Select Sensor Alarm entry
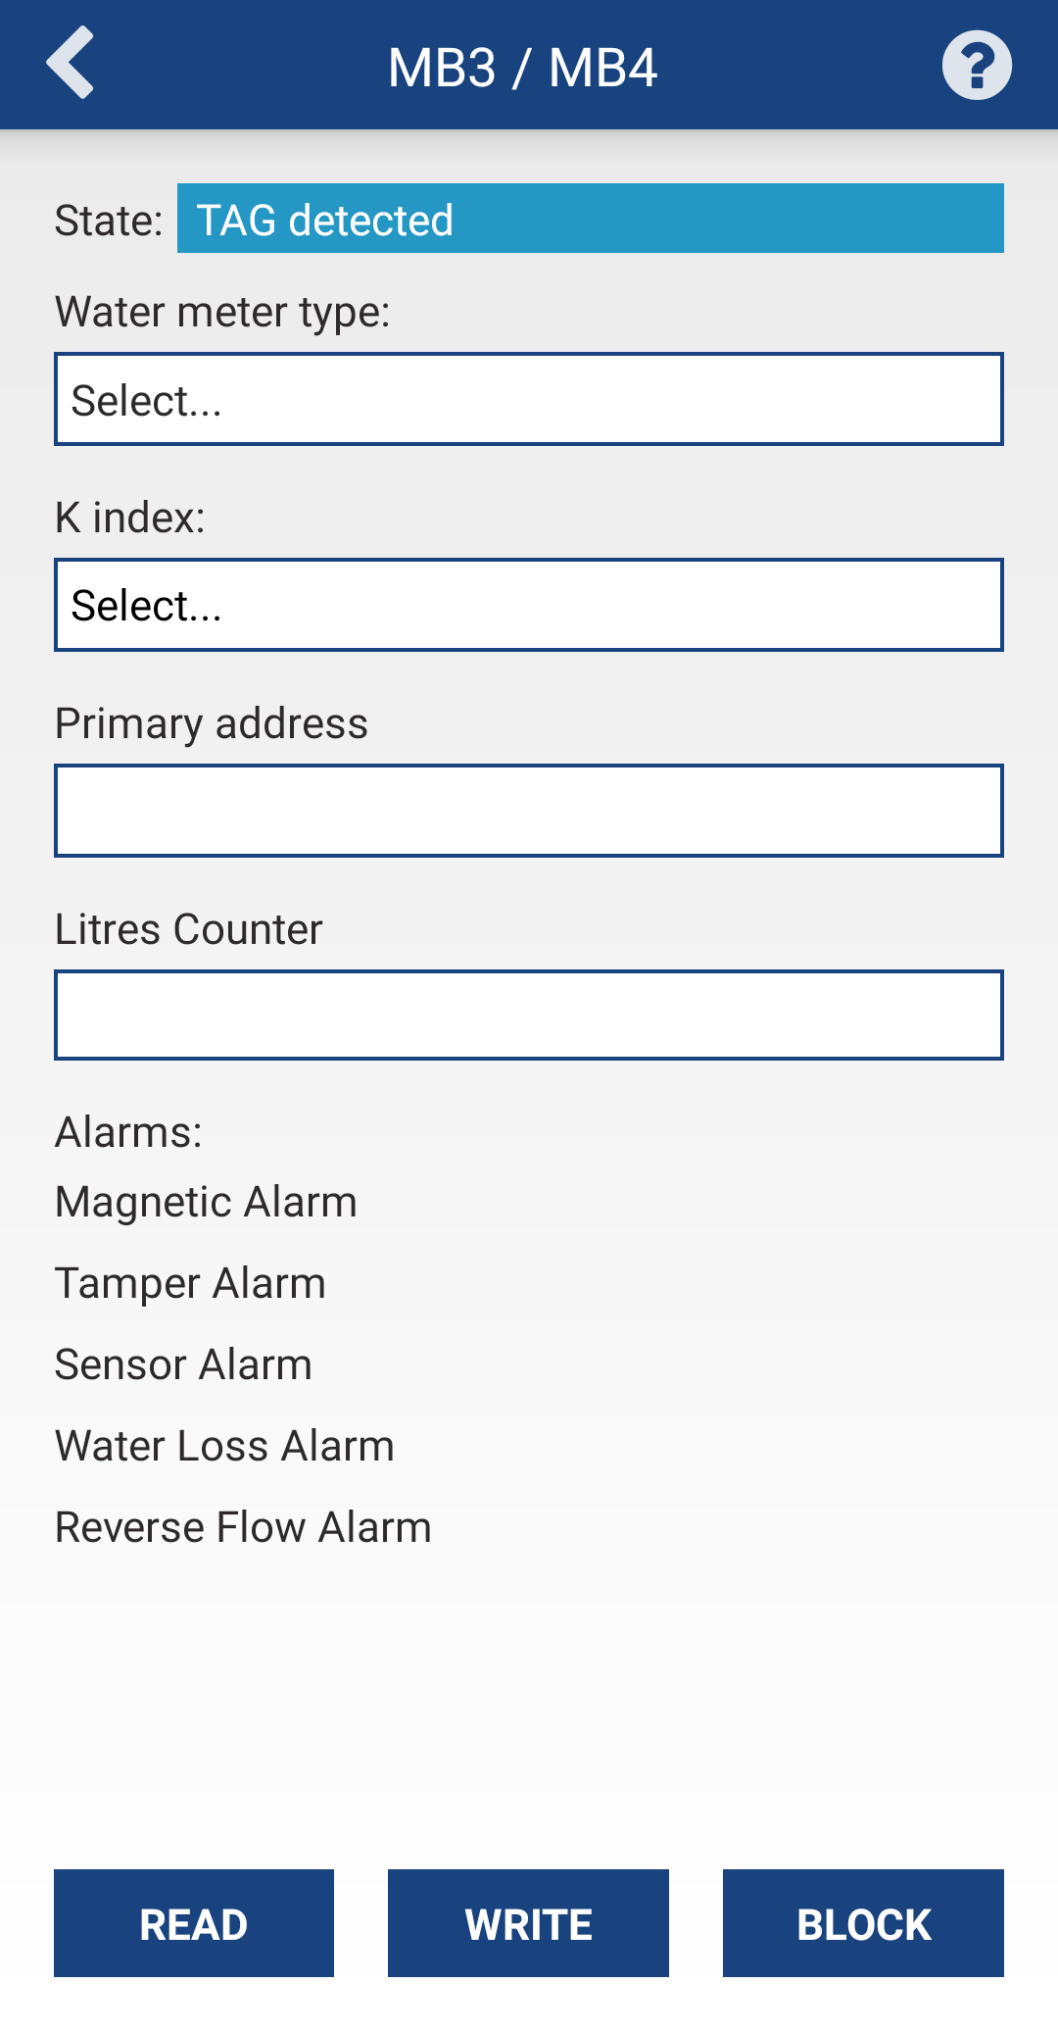 [183, 1364]
